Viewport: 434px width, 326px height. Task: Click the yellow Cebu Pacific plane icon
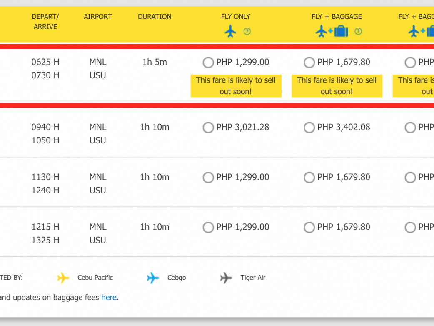coord(63,278)
